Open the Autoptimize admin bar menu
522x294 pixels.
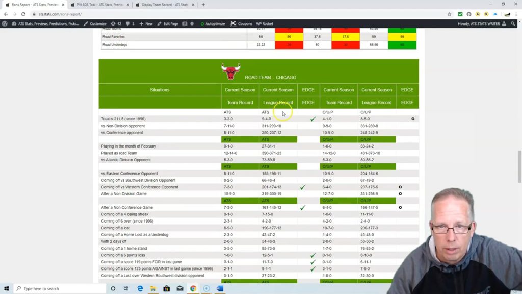click(213, 23)
